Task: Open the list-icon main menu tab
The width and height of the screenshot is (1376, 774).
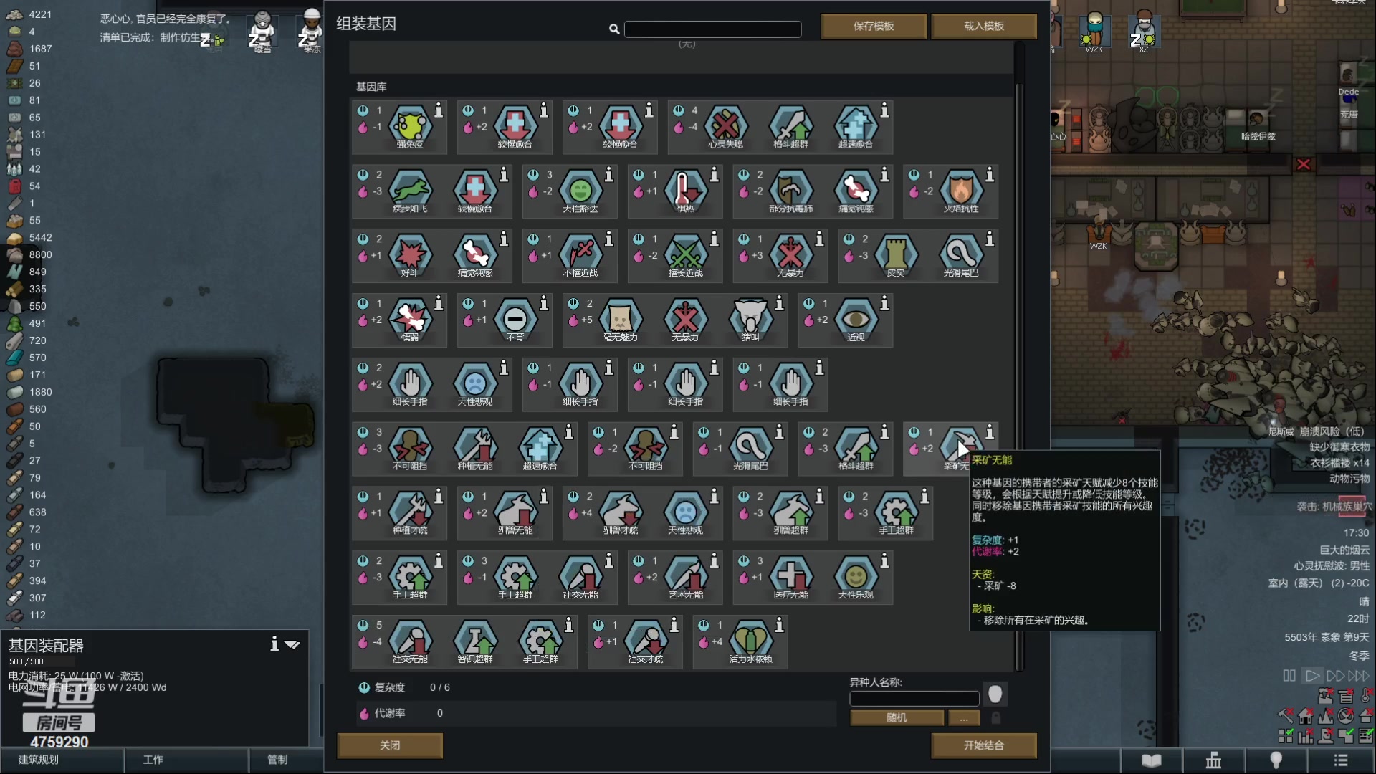Action: (1340, 760)
